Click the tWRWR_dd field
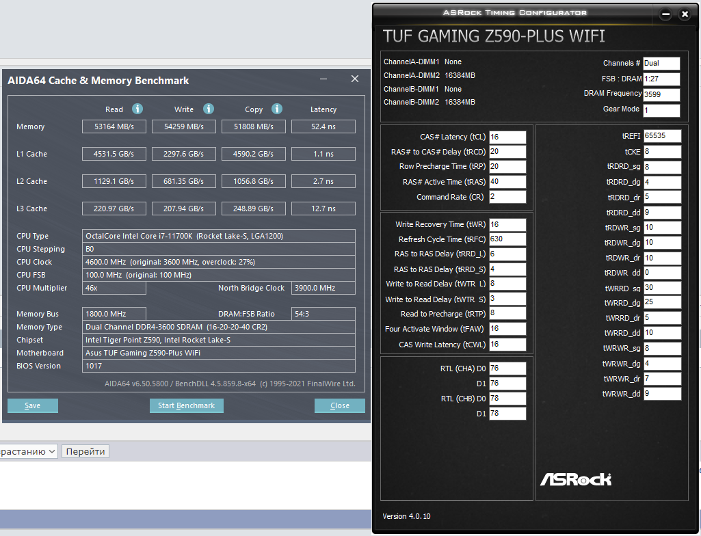The height and width of the screenshot is (536, 701). click(x=662, y=393)
